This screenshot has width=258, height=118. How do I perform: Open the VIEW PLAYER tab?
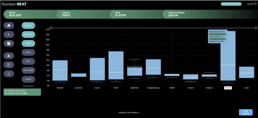tap(136, 14)
